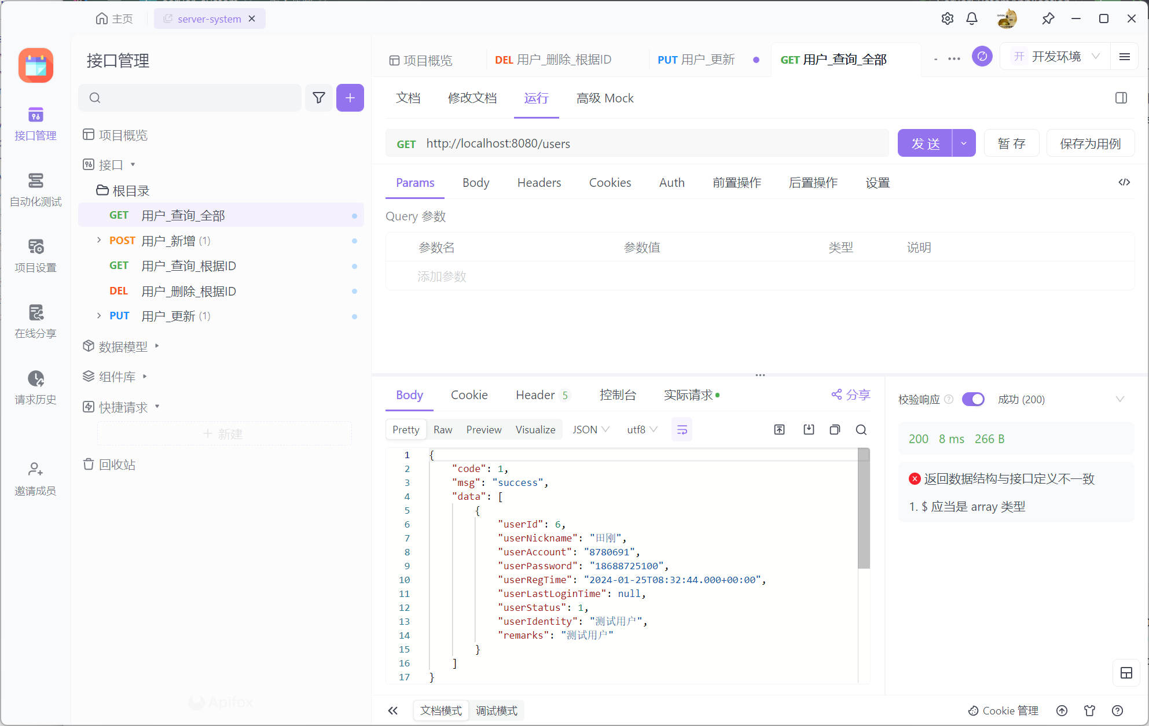Toggle the right side panel layout icon
The image size is (1149, 726).
(1121, 98)
